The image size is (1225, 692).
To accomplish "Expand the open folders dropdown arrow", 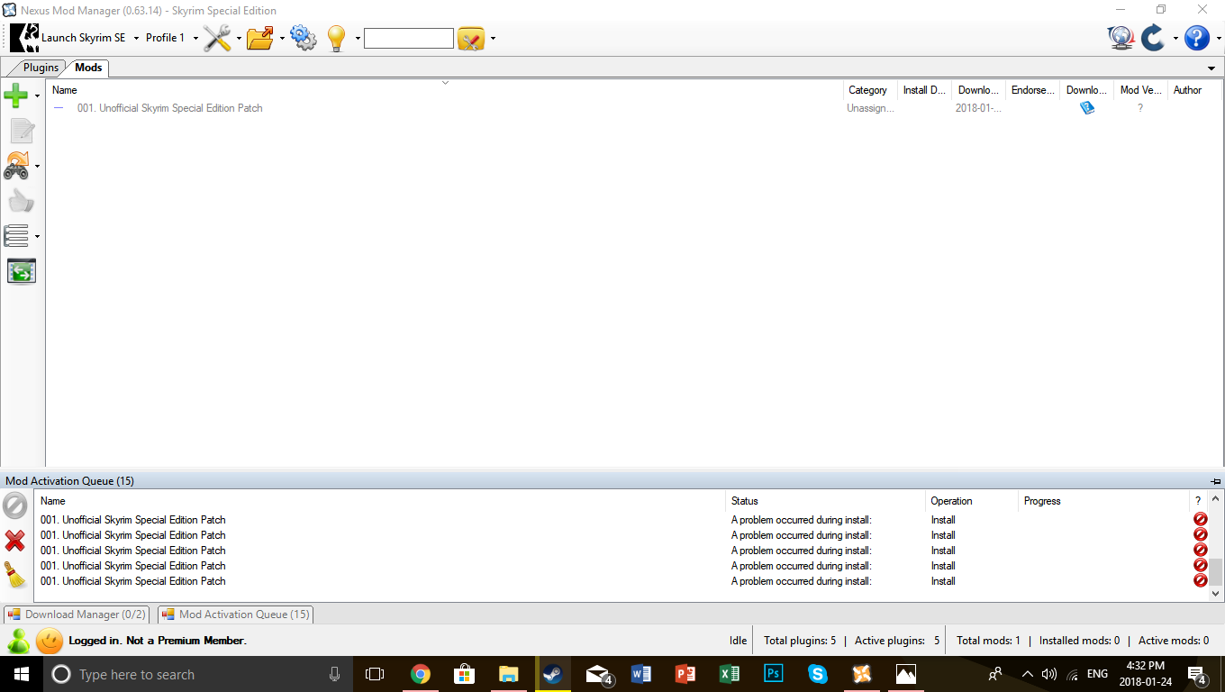I will (x=282, y=38).
